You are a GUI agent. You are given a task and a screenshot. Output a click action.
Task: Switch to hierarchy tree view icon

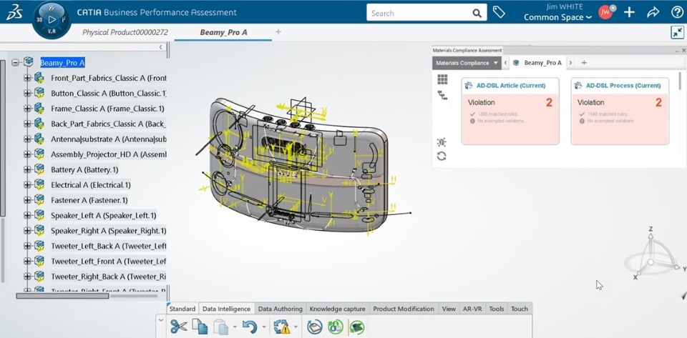(442, 95)
